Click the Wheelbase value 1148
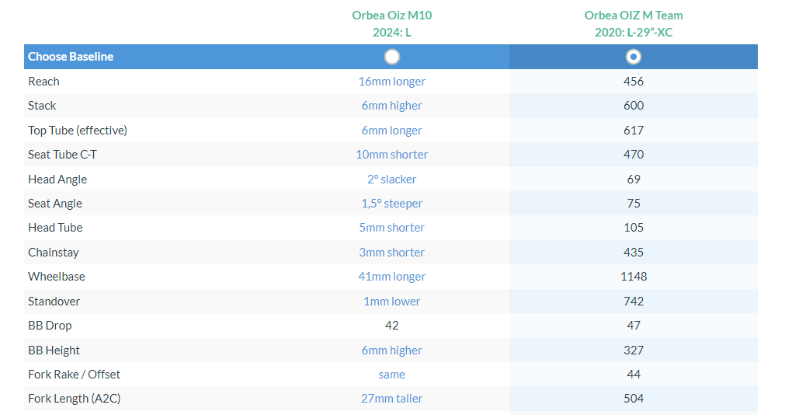785x415 pixels. tap(634, 277)
